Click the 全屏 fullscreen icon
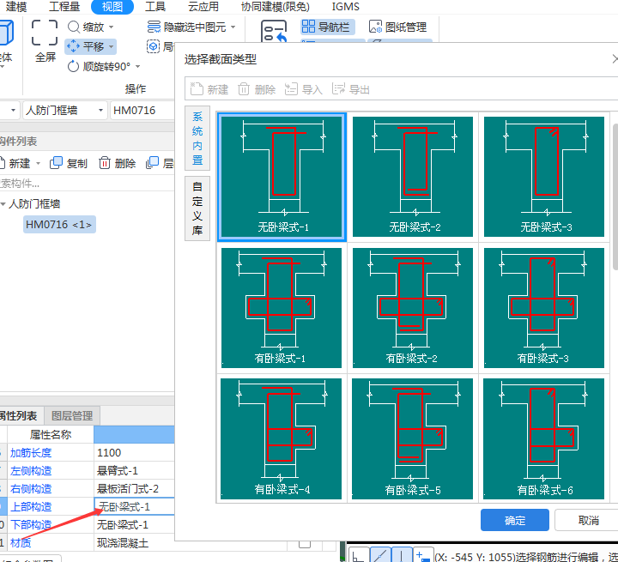This screenshot has width=618, height=562. click(45, 33)
